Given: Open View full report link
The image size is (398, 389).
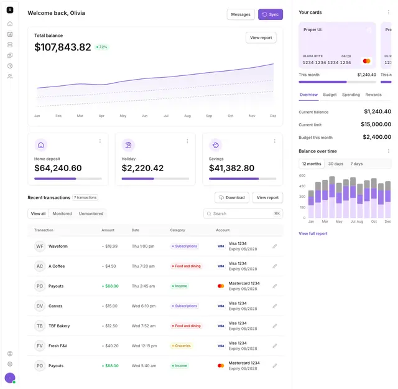Looking at the screenshot, I should 313,233.
